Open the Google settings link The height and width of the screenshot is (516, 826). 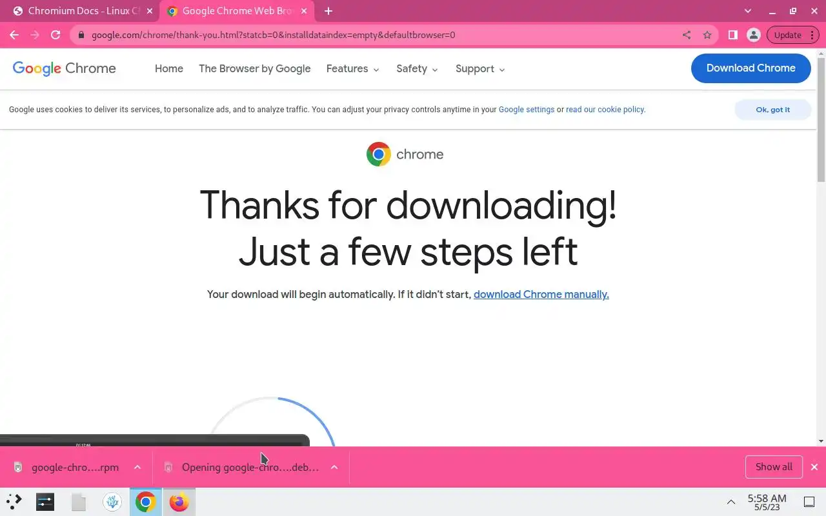coord(527,110)
